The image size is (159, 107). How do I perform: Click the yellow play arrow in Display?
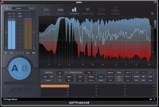click(x=60, y=73)
